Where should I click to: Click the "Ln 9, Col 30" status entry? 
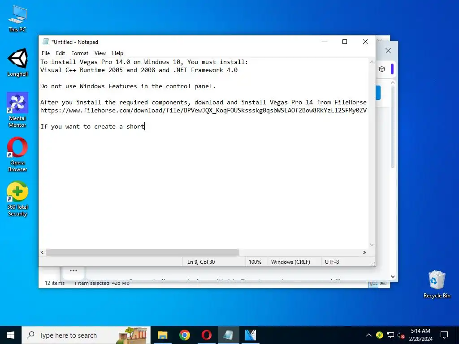(x=201, y=262)
